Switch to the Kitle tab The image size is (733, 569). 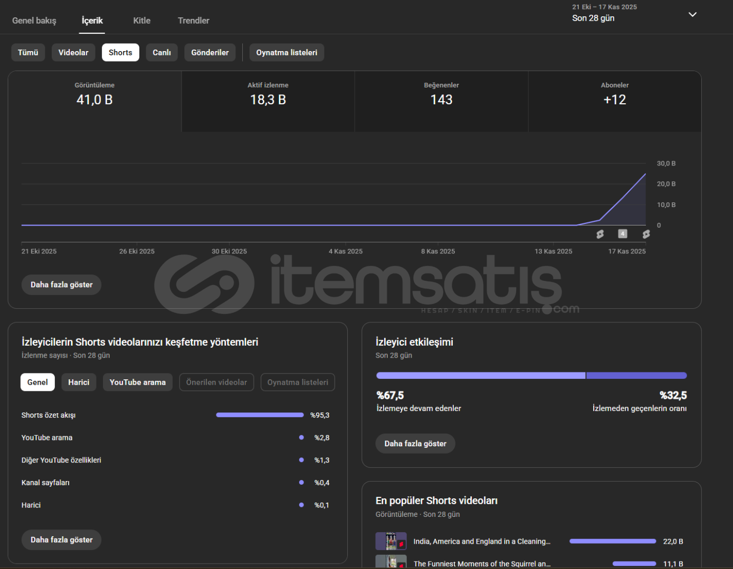141,21
